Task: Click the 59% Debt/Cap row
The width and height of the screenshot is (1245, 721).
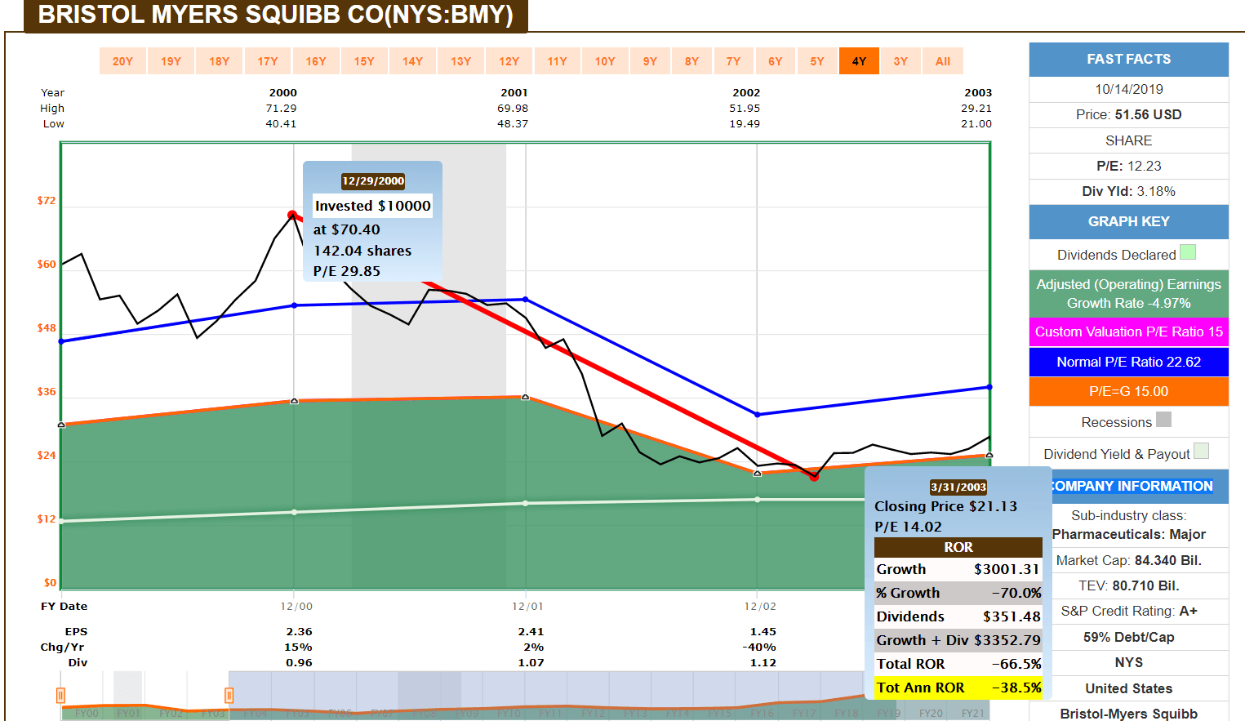Action: (1129, 637)
